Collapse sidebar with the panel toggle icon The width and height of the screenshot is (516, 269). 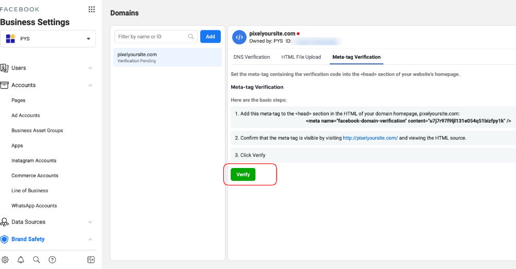[x=91, y=260]
